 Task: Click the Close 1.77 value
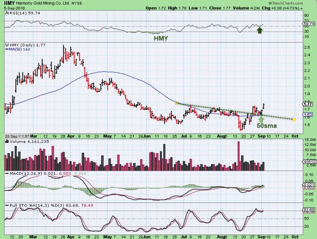coord(220,8)
